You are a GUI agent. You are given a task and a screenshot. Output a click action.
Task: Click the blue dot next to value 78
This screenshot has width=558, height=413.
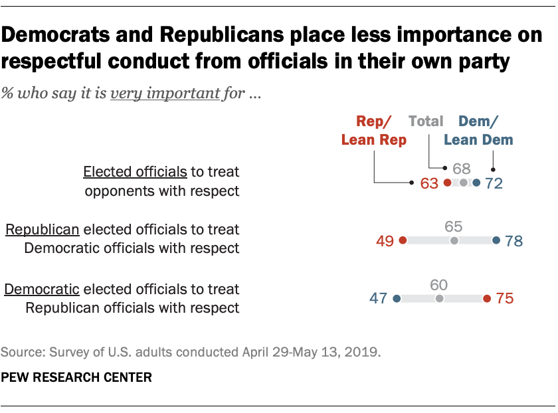click(496, 241)
